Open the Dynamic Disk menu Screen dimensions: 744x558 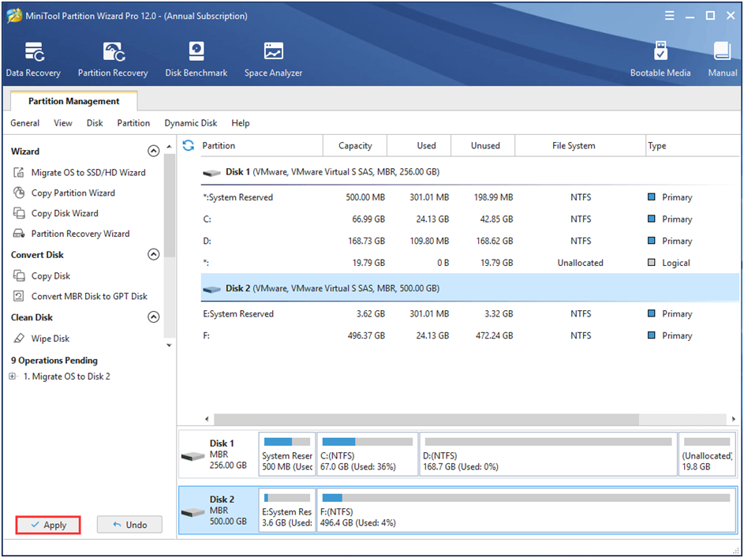coord(191,123)
